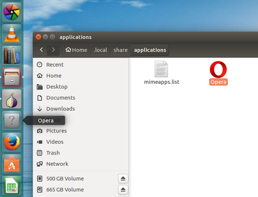258x197 pixels.
Task: Open the Shotwell color-wheel launcher icon
Action: (12, 12)
